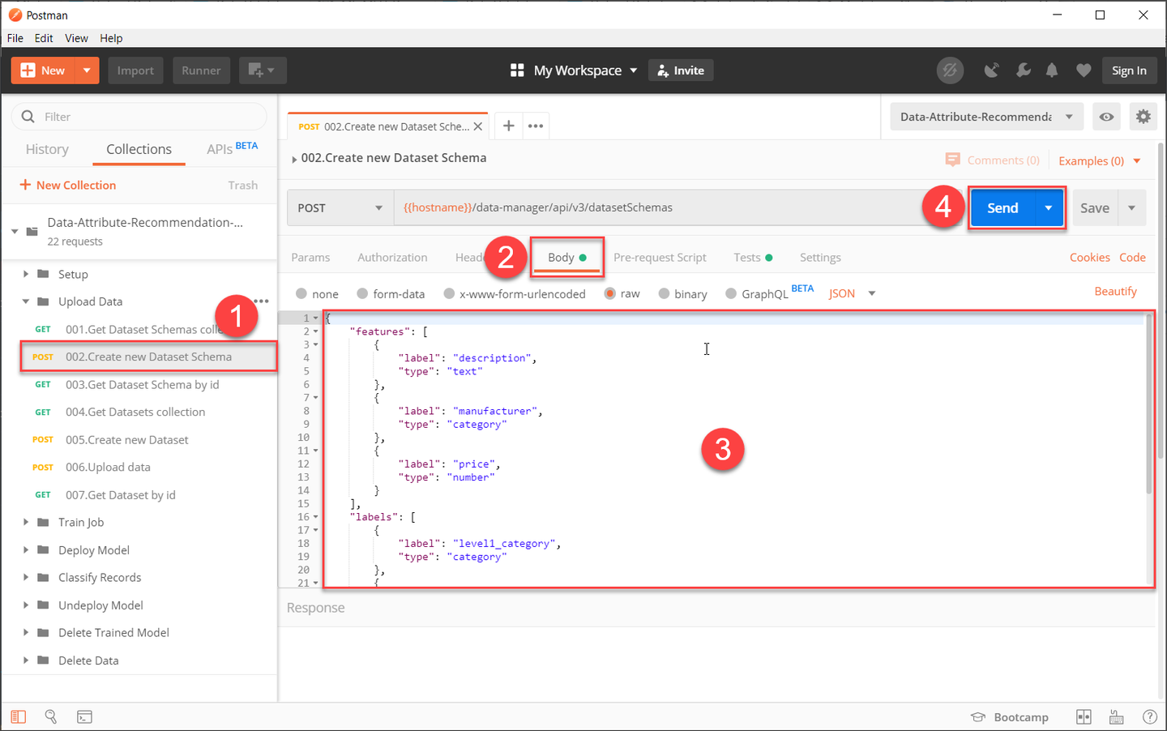Click the filter search magnifier icon
Image resolution: width=1167 pixels, height=731 pixels.
point(28,117)
